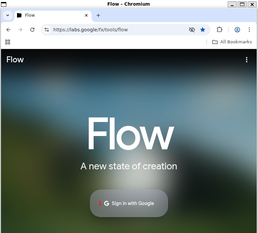258x233 pixels.
Task: Expand the tab search dropdown chevron
Action: coord(7,15)
